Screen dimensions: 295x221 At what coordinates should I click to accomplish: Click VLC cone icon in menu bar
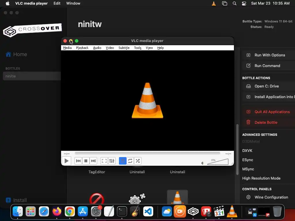tap(214, 3)
